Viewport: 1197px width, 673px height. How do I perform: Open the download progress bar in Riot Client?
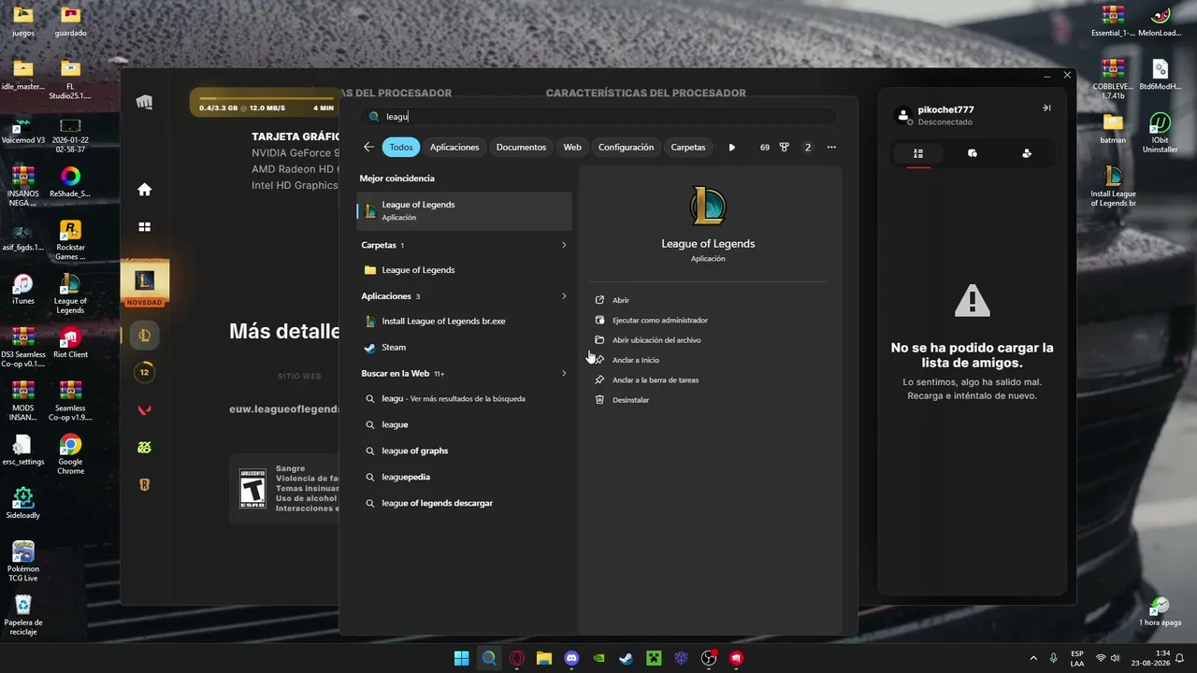point(266,103)
